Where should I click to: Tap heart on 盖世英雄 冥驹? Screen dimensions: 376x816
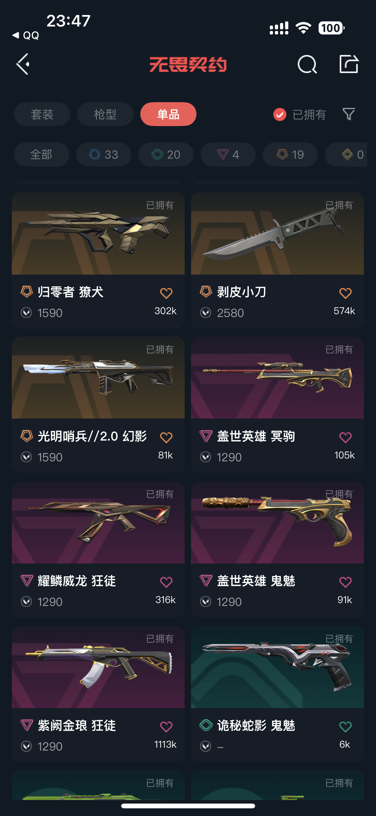click(345, 437)
